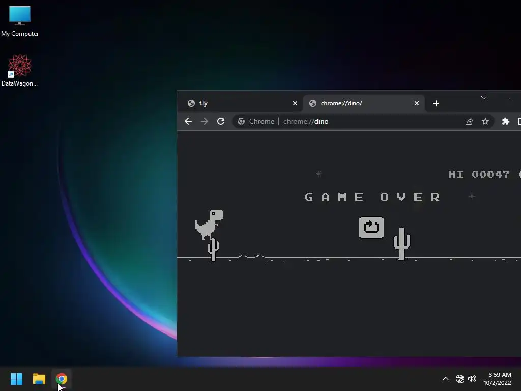This screenshot has height=391, width=521.
Task: Open File Explorer from taskbar
Action: [39, 379]
